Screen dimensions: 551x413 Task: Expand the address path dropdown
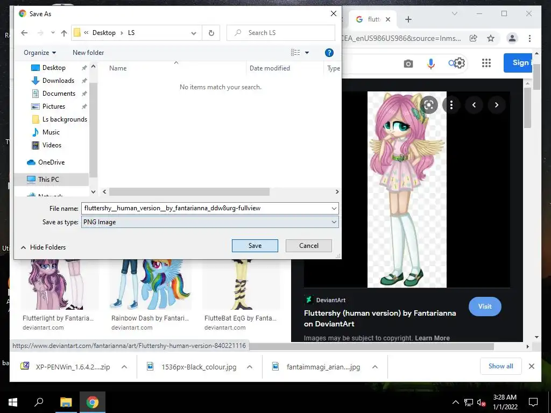coord(194,33)
